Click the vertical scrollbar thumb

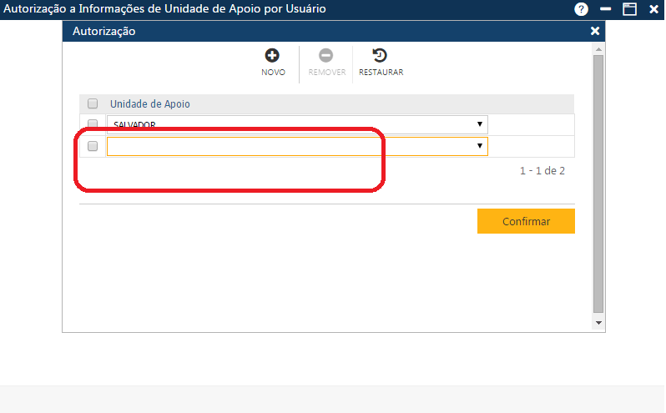[x=598, y=184]
